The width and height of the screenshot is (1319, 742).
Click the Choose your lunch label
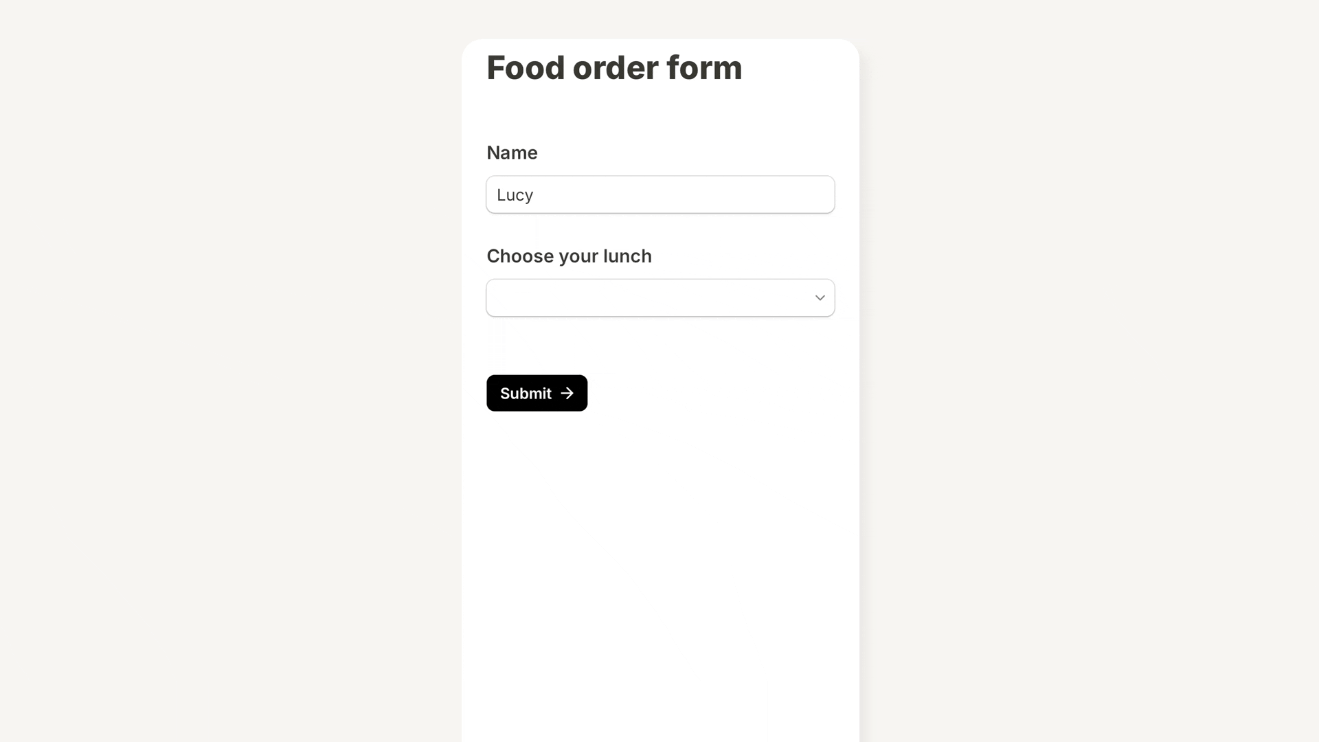click(x=569, y=256)
